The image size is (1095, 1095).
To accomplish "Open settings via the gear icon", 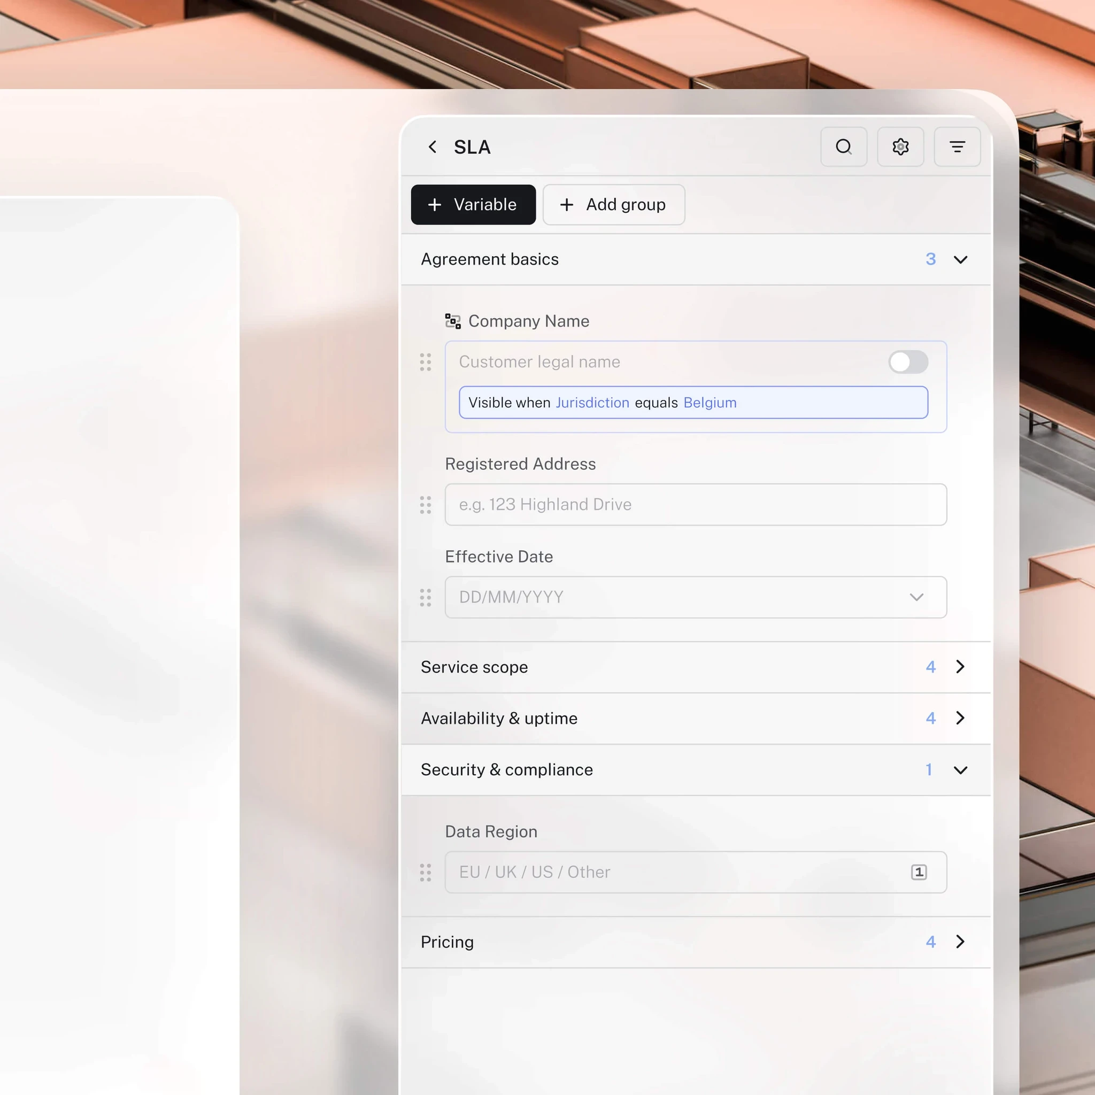I will coord(900,148).
